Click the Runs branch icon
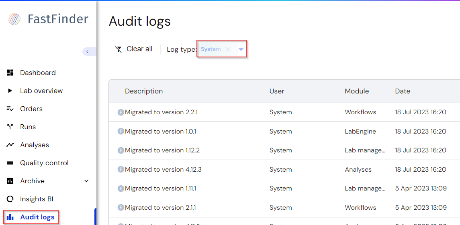460x225 pixels. point(10,127)
